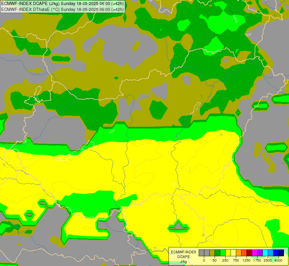Click the legend value 1750
289x266 pixels.
tap(257, 260)
